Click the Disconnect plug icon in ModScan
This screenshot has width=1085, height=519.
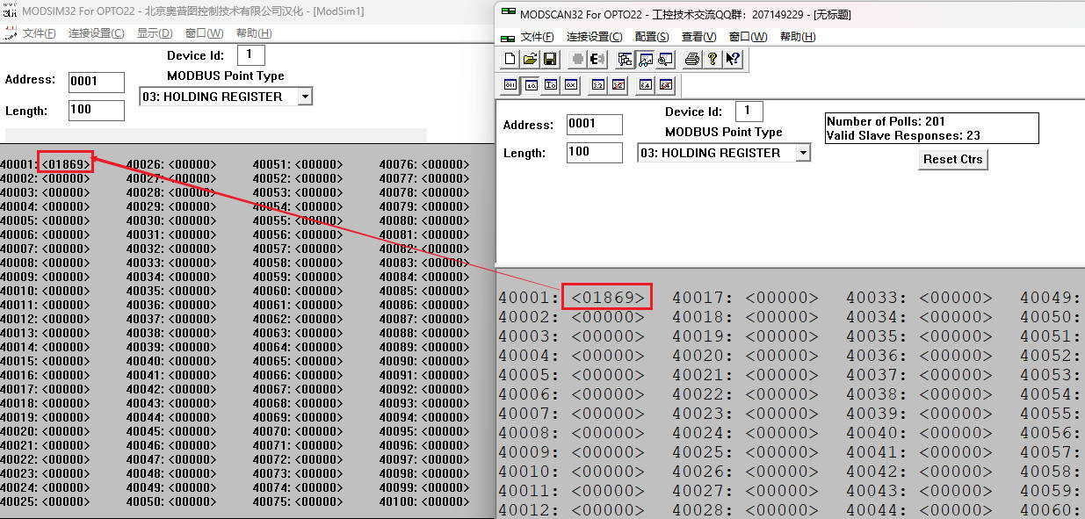click(x=598, y=59)
